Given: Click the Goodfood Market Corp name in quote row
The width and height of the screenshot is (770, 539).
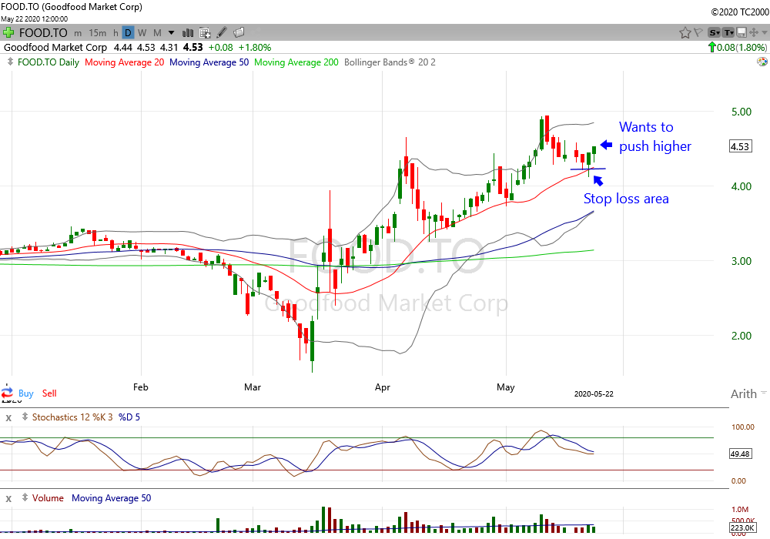Looking at the screenshot, I should click(55, 48).
